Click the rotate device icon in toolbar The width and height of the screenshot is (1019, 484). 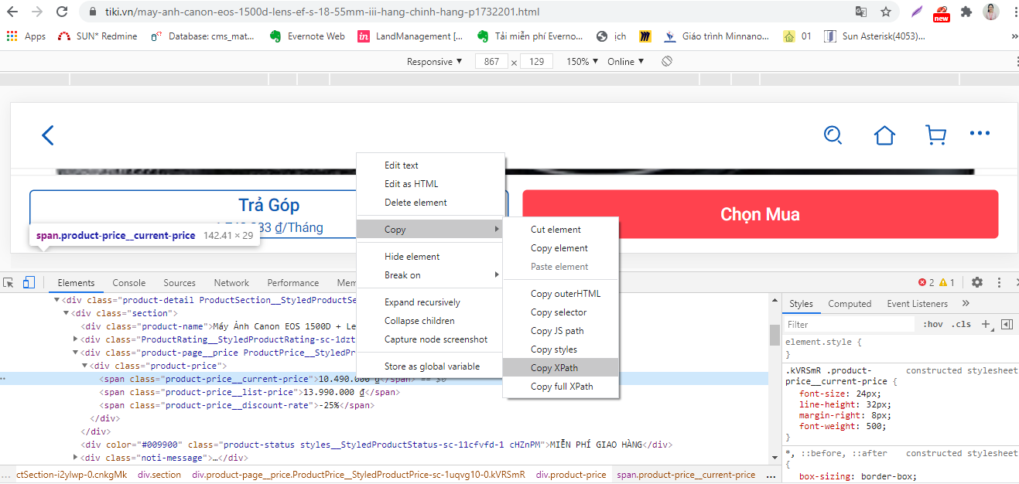pos(667,61)
